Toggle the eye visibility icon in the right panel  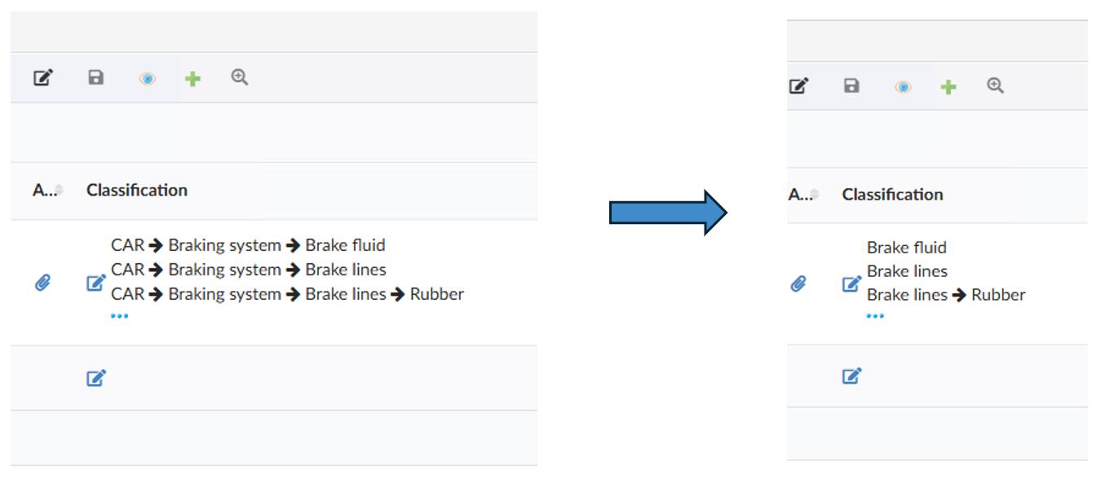pos(903,86)
